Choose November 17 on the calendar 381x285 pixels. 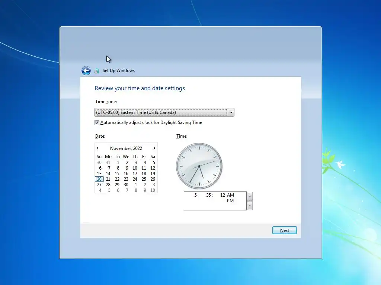135,174
